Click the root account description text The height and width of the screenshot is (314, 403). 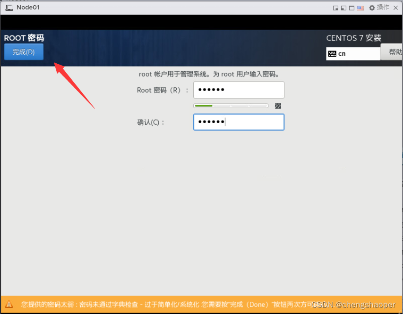(209, 74)
